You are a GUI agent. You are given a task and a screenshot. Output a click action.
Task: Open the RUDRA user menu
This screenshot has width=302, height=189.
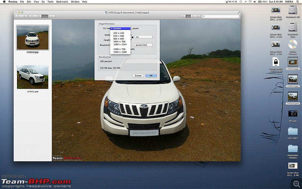click(x=289, y=2)
